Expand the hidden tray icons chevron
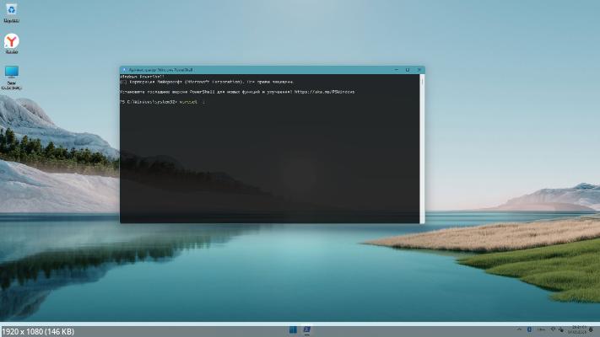The image size is (600, 337). 518,329
